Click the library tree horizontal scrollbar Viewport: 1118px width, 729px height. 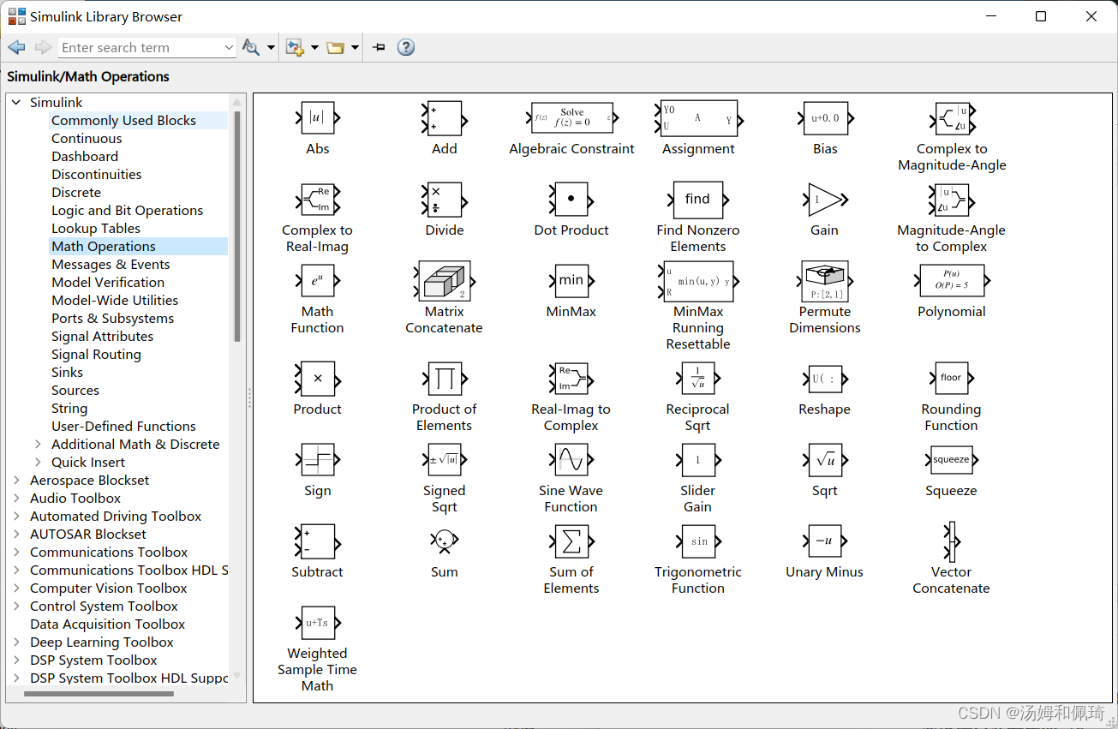97,693
